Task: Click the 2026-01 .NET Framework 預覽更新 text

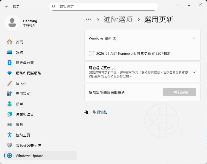Action: pos(134,53)
